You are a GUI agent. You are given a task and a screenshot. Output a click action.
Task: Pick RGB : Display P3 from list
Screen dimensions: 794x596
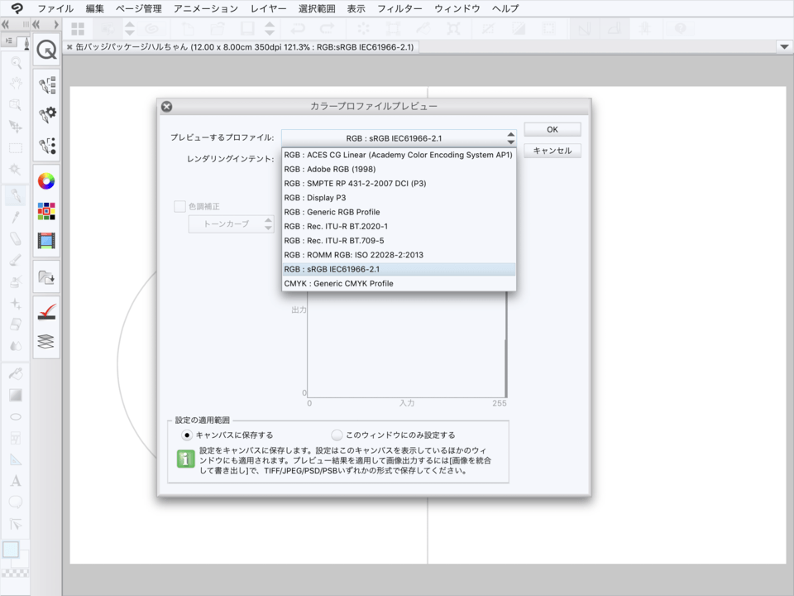(x=314, y=198)
